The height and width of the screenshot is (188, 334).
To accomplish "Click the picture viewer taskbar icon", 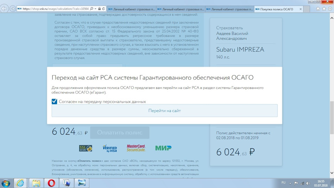I will [x=81, y=183].
